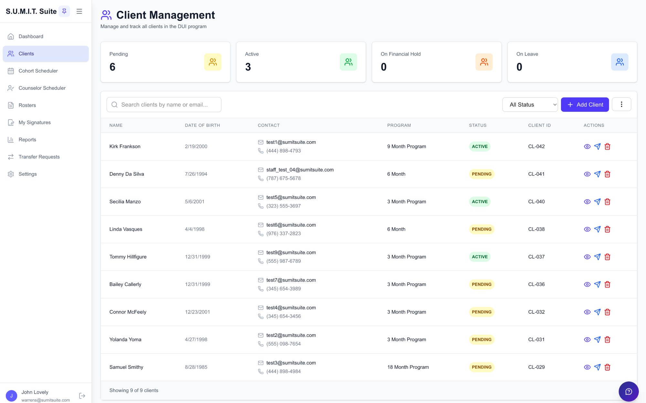Viewport: 646px width, 403px height.
Task: Click send icon in Bailey Callerly row
Action: [x=597, y=284]
